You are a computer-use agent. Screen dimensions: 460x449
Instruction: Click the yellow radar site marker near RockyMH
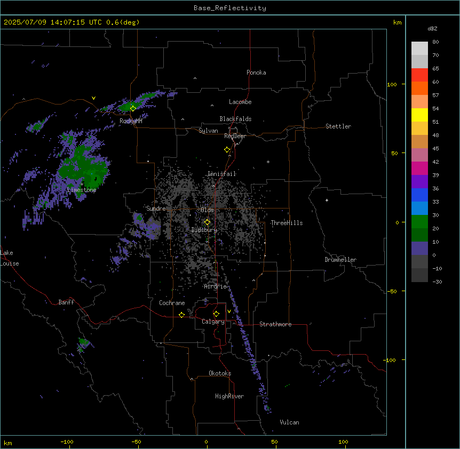(x=133, y=108)
